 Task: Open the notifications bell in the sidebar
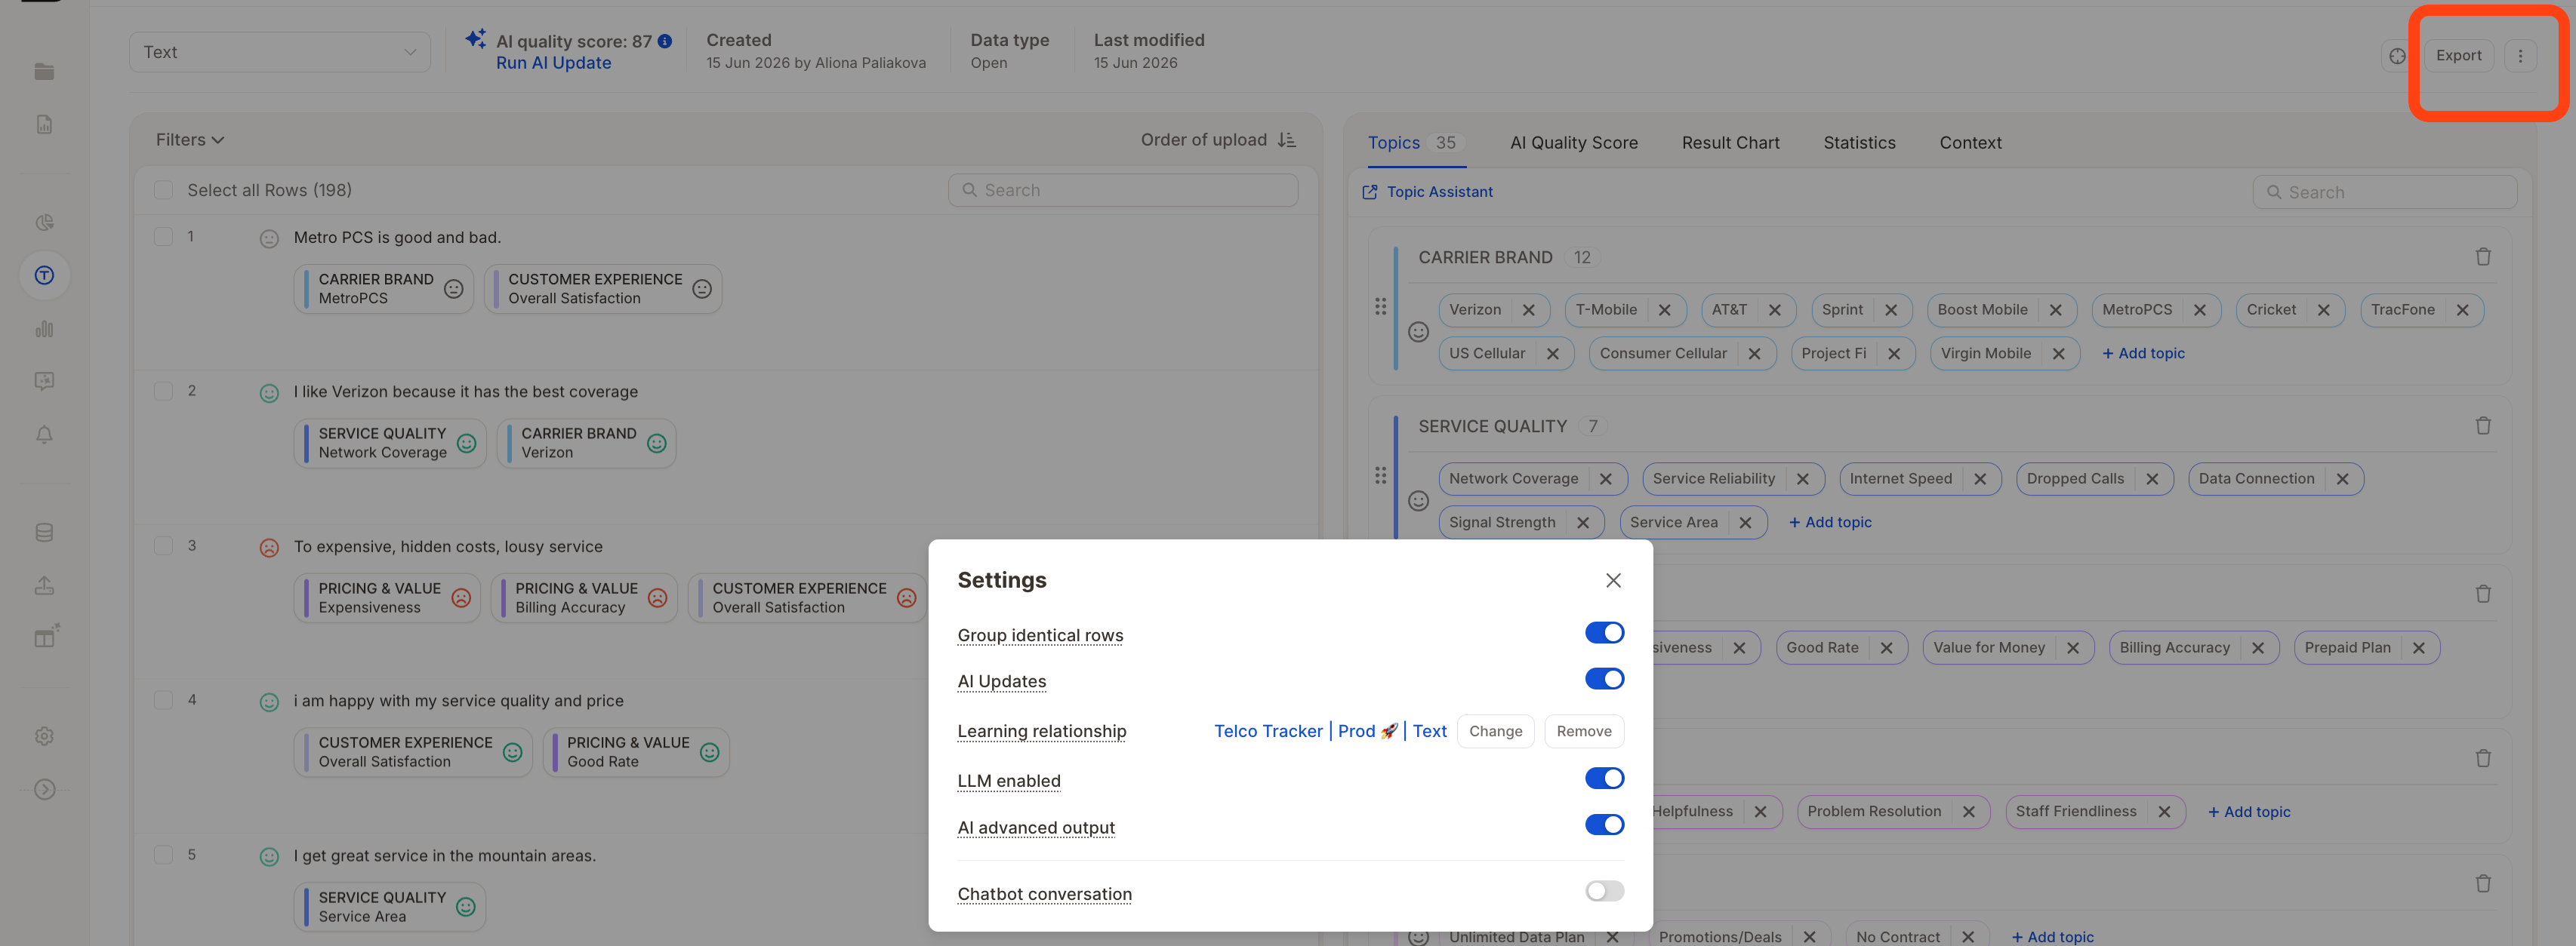tap(44, 435)
